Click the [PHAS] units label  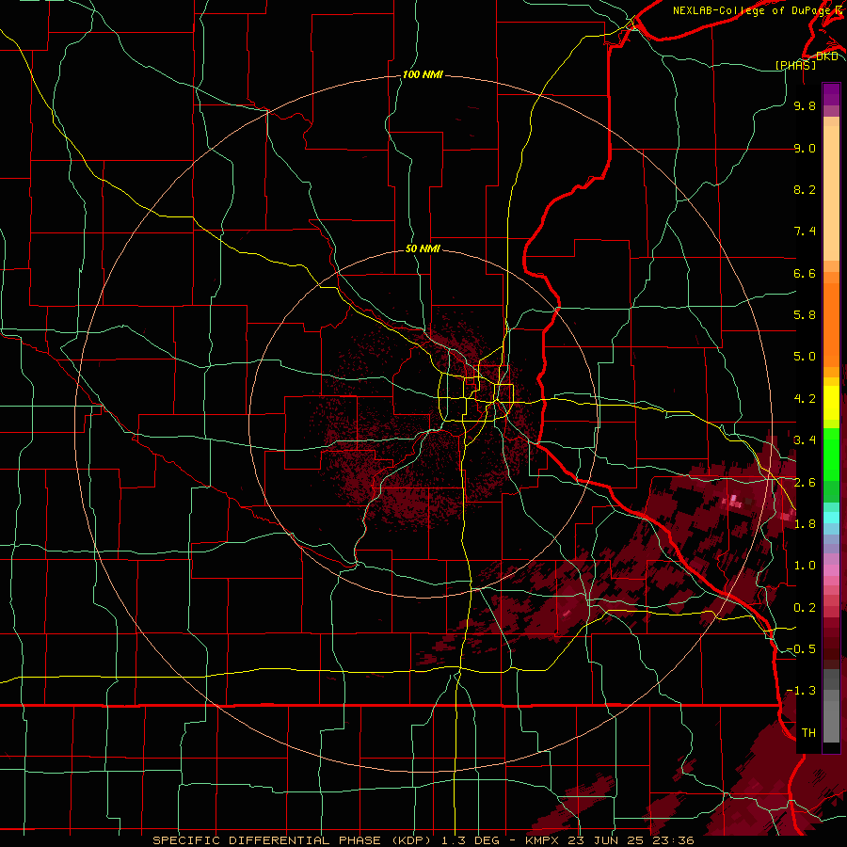(795, 65)
